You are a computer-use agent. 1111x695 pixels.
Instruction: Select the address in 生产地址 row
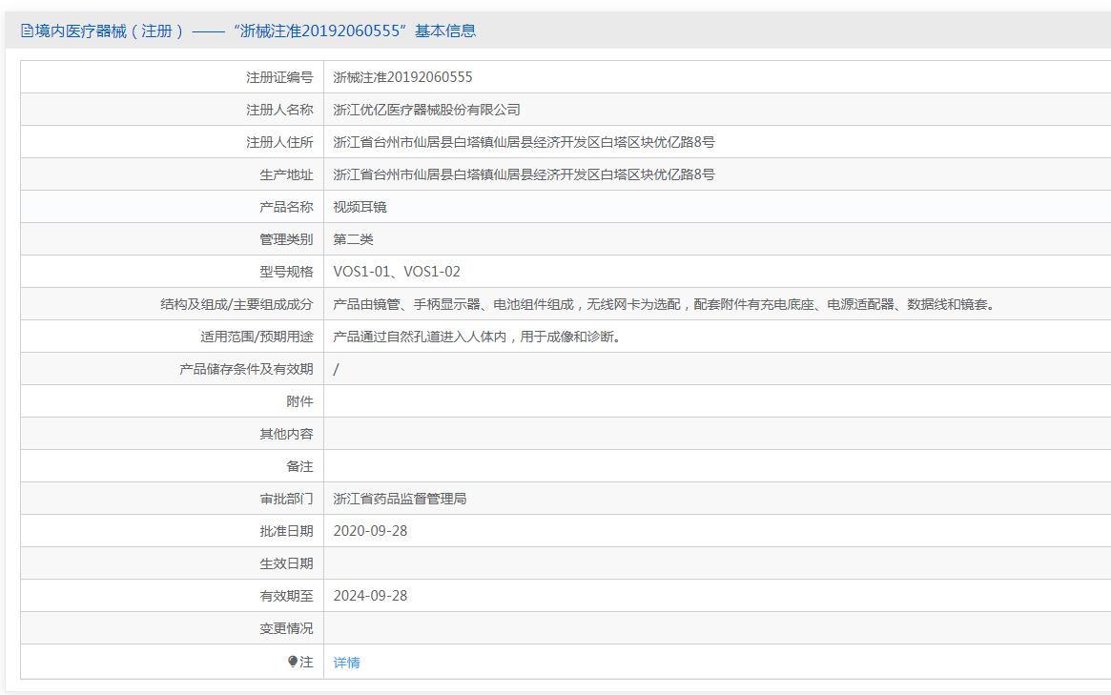pyautogui.click(x=524, y=174)
